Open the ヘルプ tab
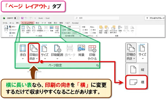Image resolution: width=167 pixels, height=100 pixels. (x=67, y=23)
